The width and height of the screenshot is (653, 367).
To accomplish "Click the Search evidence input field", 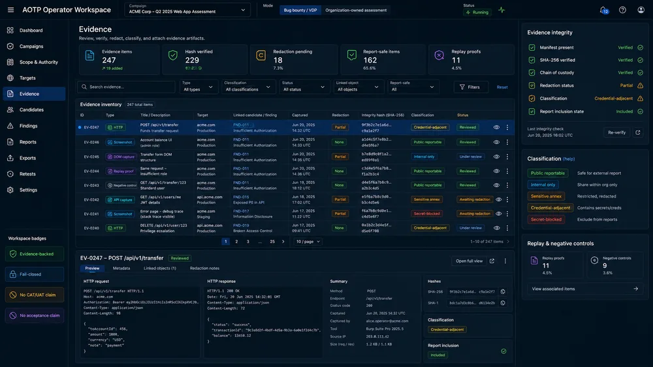I will pyautogui.click(x=126, y=87).
